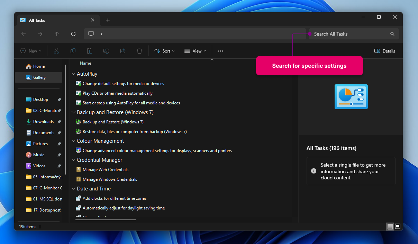Switch to large thumbnails view icon in status bar
This screenshot has width=418, height=244.
(x=398, y=227)
